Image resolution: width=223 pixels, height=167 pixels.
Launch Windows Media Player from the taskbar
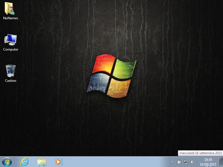click(59, 162)
